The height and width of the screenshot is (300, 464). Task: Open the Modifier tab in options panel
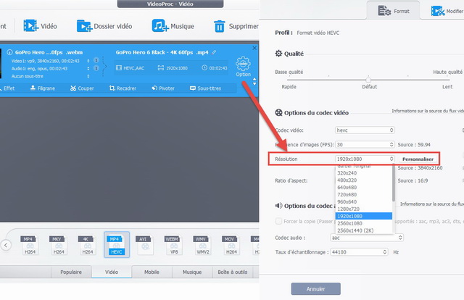click(x=447, y=11)
